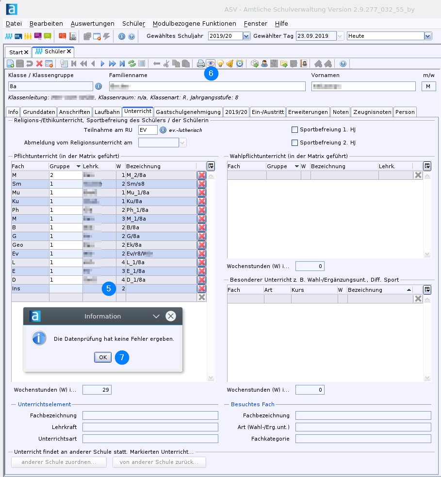Open the Schüler module icon in main toolbar
Image resolution: width=441 pixels, height=477 pixels.
click(x=9, y=36)
